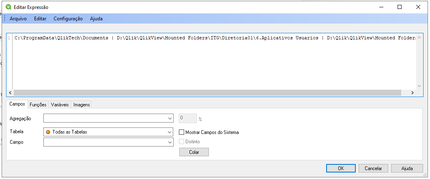Open the Arquivo menu
The height and width of the screenshot is (179, 430).
[x=18, y=19]
